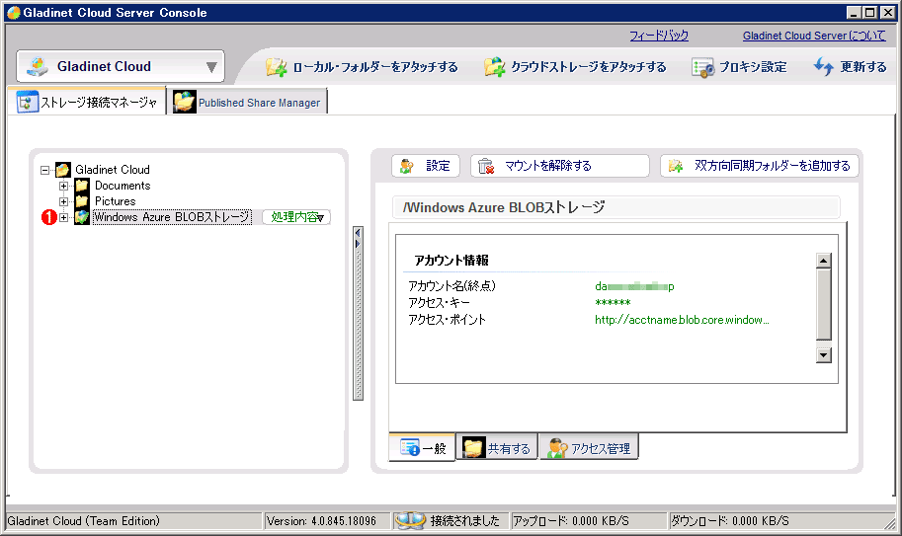Click the ダウンロード: 0.000 KB/S status
Screen dimensions: 902x536
[730, 521]
